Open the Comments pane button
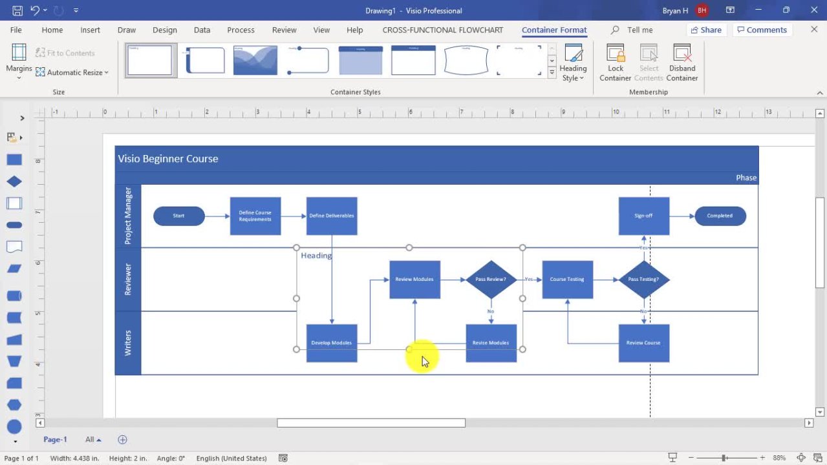Viewport: 827px width, 465px height. click(760, 30)
